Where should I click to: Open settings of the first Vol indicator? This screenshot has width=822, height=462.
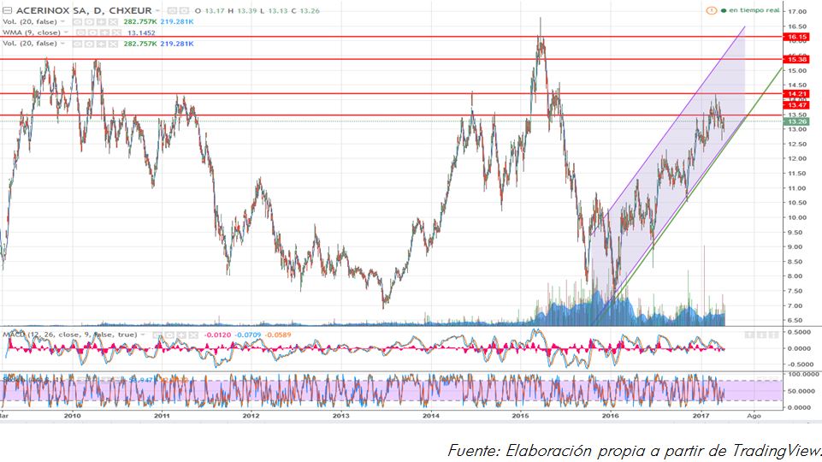pos(89,21)
